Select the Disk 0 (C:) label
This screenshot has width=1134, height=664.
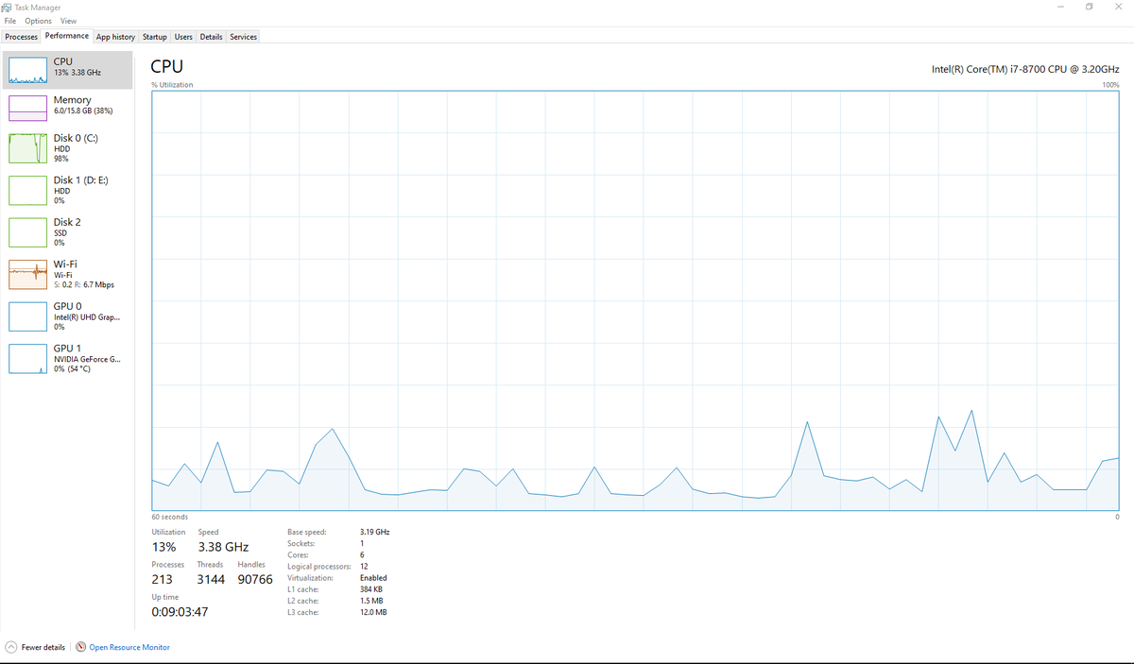[x=76, y=138]
